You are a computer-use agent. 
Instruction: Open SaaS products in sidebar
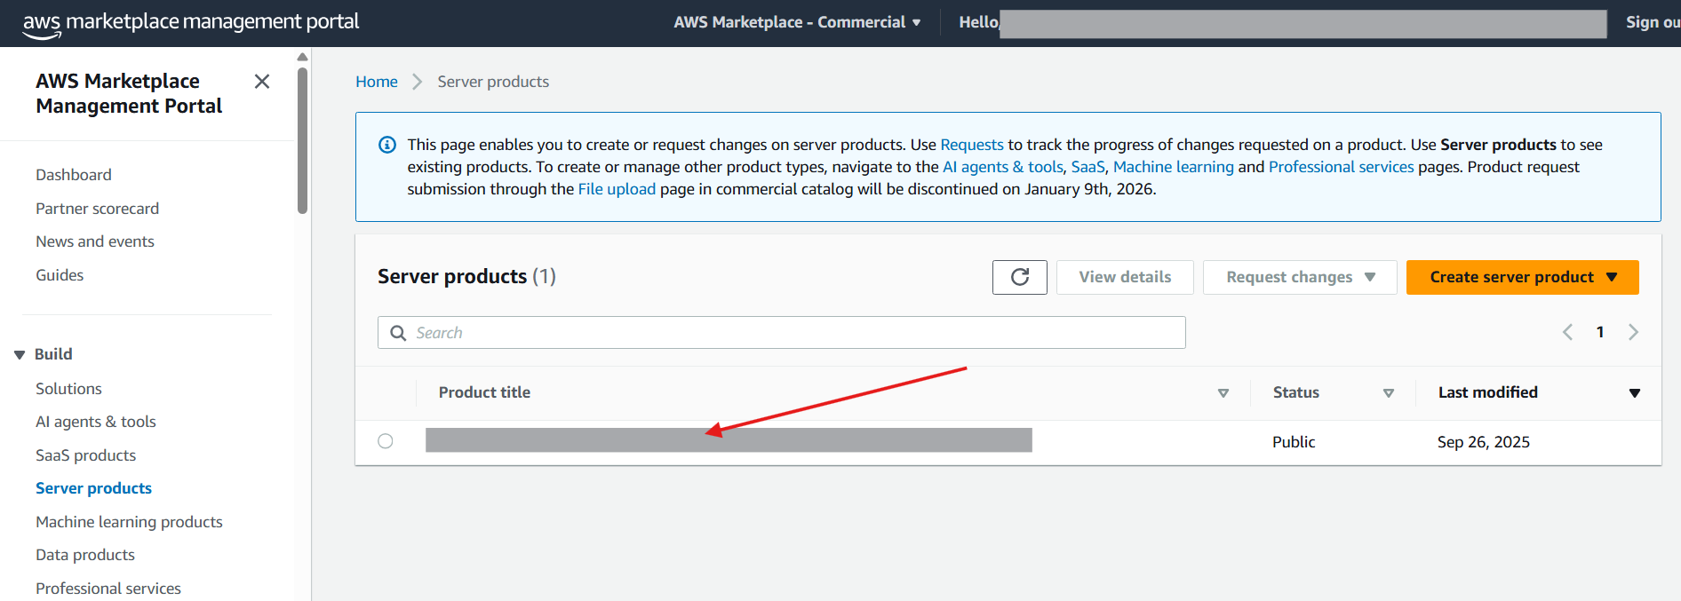[86, 455]
